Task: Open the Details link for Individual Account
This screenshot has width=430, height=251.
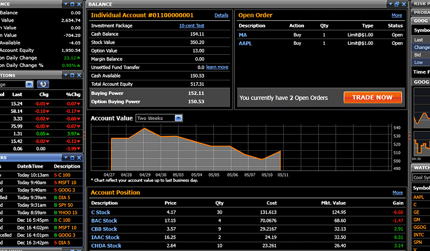Action: click(x=221, y=15)
